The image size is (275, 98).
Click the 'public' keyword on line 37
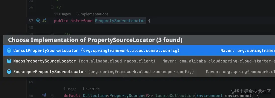(x=61, y=21)
